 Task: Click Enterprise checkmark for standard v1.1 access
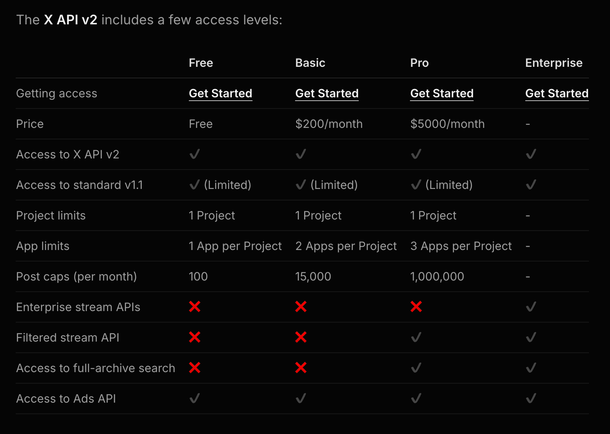pos(531,184)
